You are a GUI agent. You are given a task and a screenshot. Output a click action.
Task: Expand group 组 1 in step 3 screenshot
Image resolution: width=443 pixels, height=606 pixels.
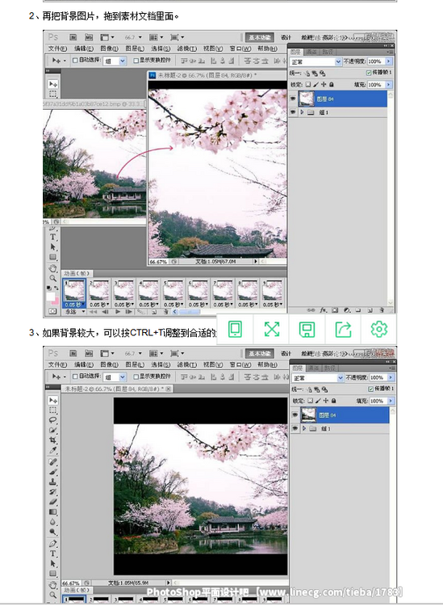point(304,428)
